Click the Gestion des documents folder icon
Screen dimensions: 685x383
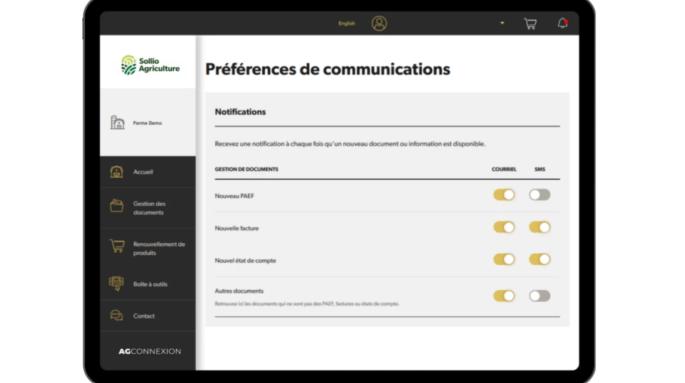(x=116, y=205)
